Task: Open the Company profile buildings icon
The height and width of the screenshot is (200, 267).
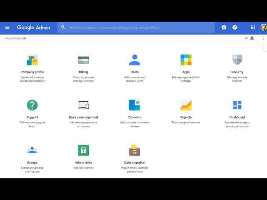Action: point(32,60)
